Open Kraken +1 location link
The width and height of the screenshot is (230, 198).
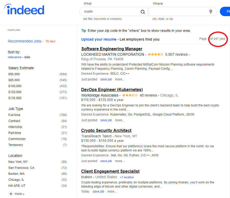tap(127, 177)
